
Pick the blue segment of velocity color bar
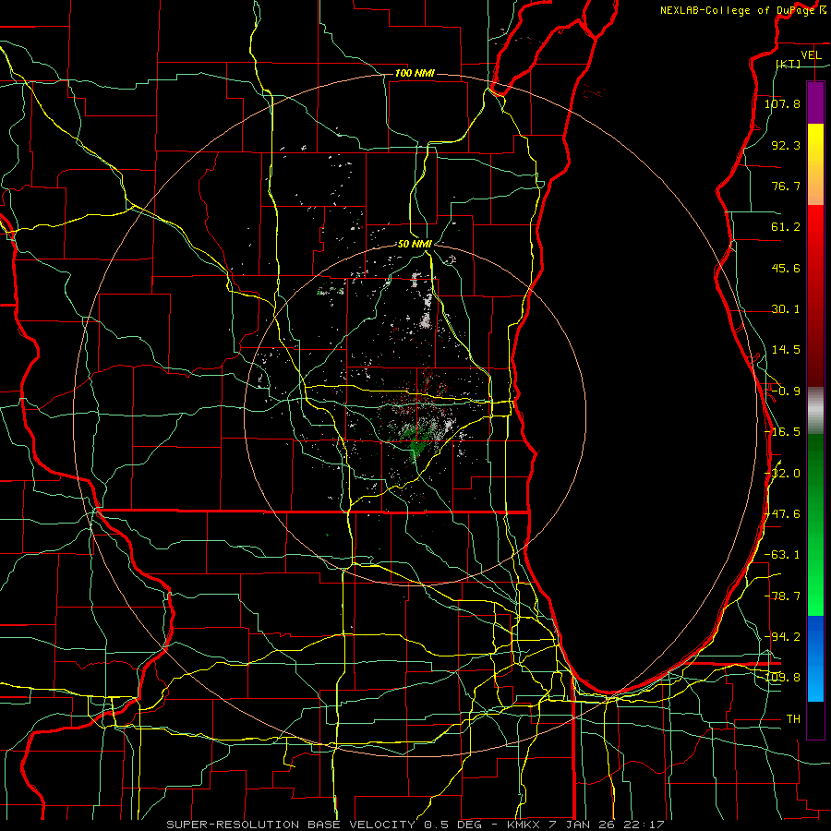point(815,658)
